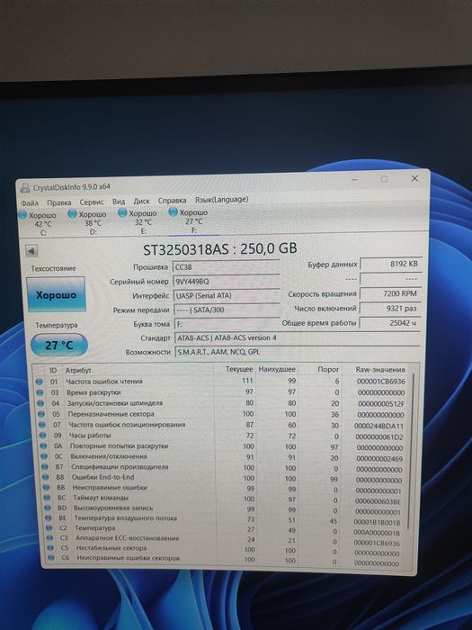Click the transfer mode field SATA/300
The image size is (472, 630).
tap(227, 310)
